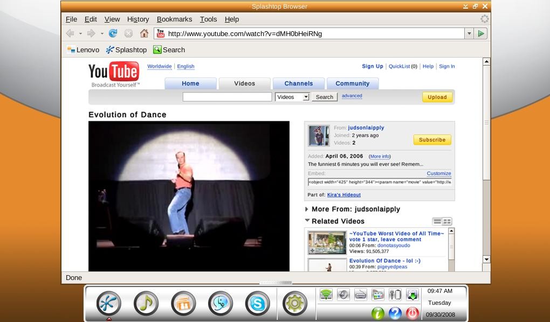
Task: Switch related videos to grid view
Action: tap(447, 221)
